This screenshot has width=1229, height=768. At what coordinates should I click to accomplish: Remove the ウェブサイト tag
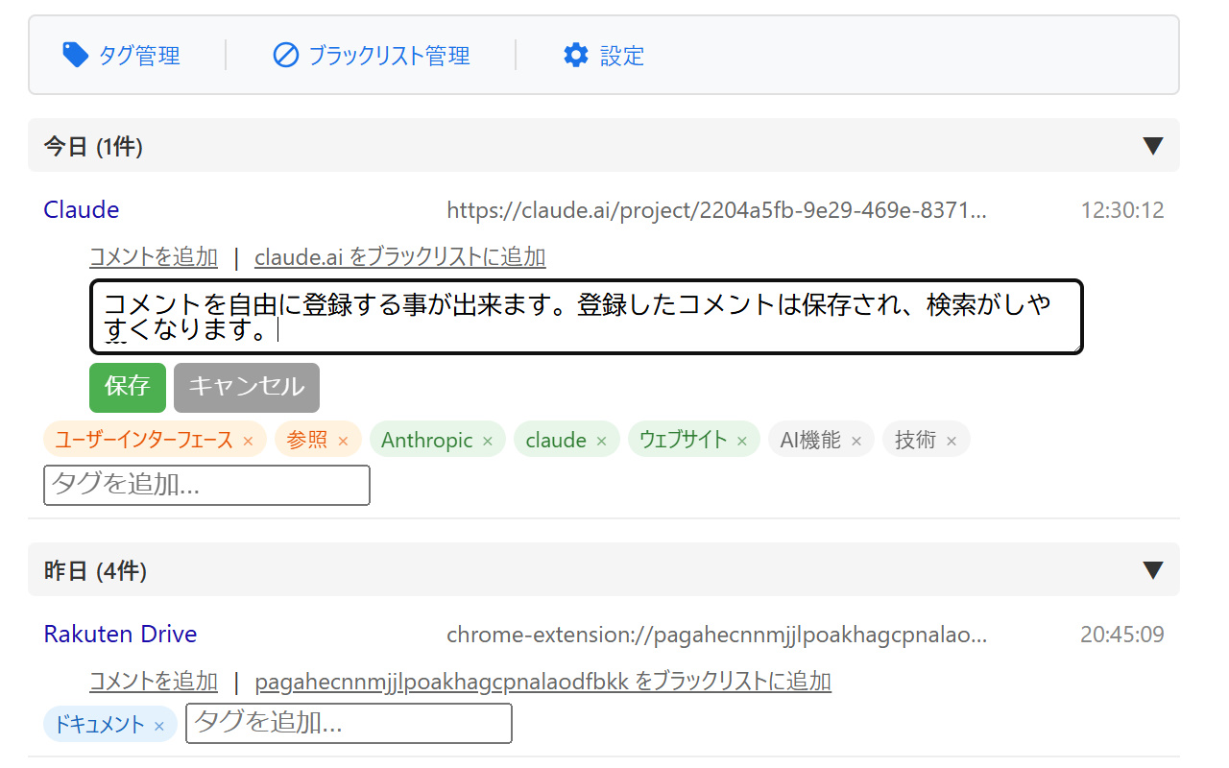coord(741,441)
